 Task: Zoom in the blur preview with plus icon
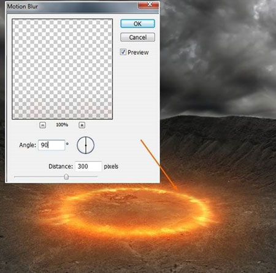pos(82,125)
